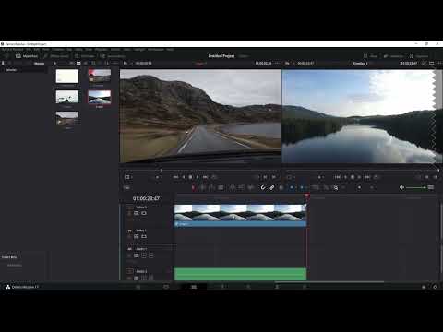Select the Master bin in bin list
Screen dimensions: 443x332
11,70
